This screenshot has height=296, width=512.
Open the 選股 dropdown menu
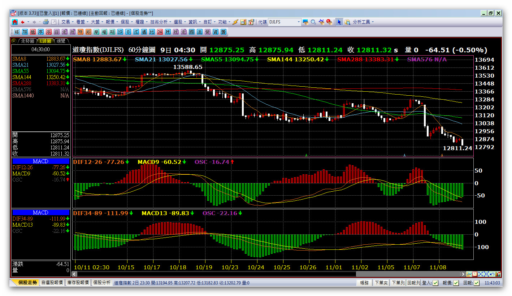pos(179,22)
